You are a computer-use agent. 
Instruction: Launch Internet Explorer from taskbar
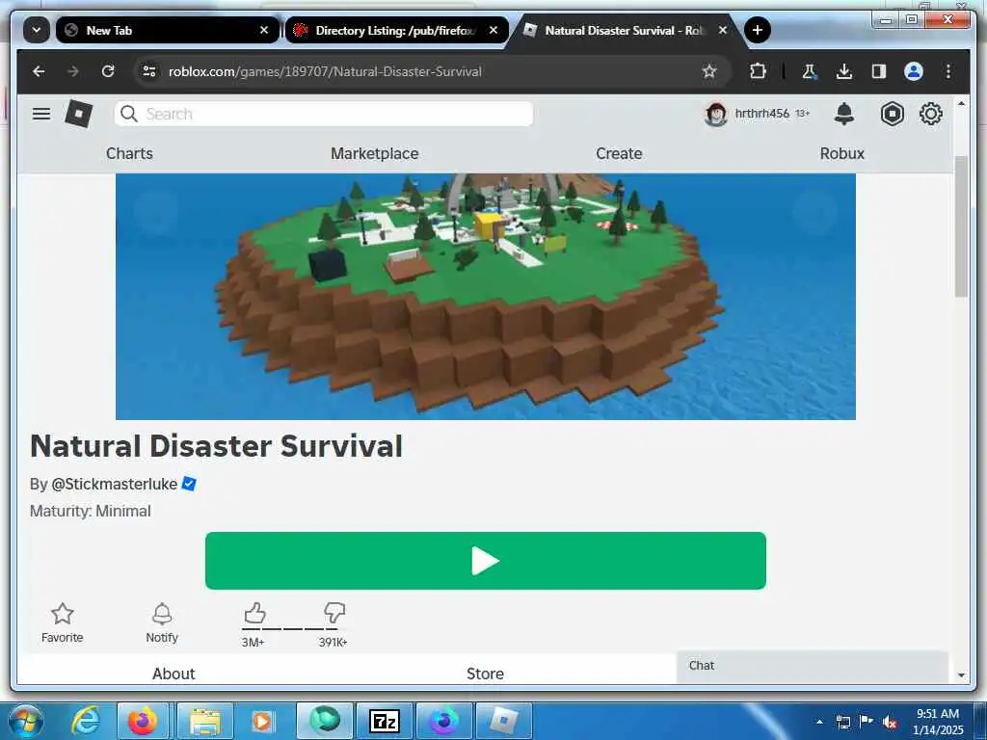click(x=86, y=721)
